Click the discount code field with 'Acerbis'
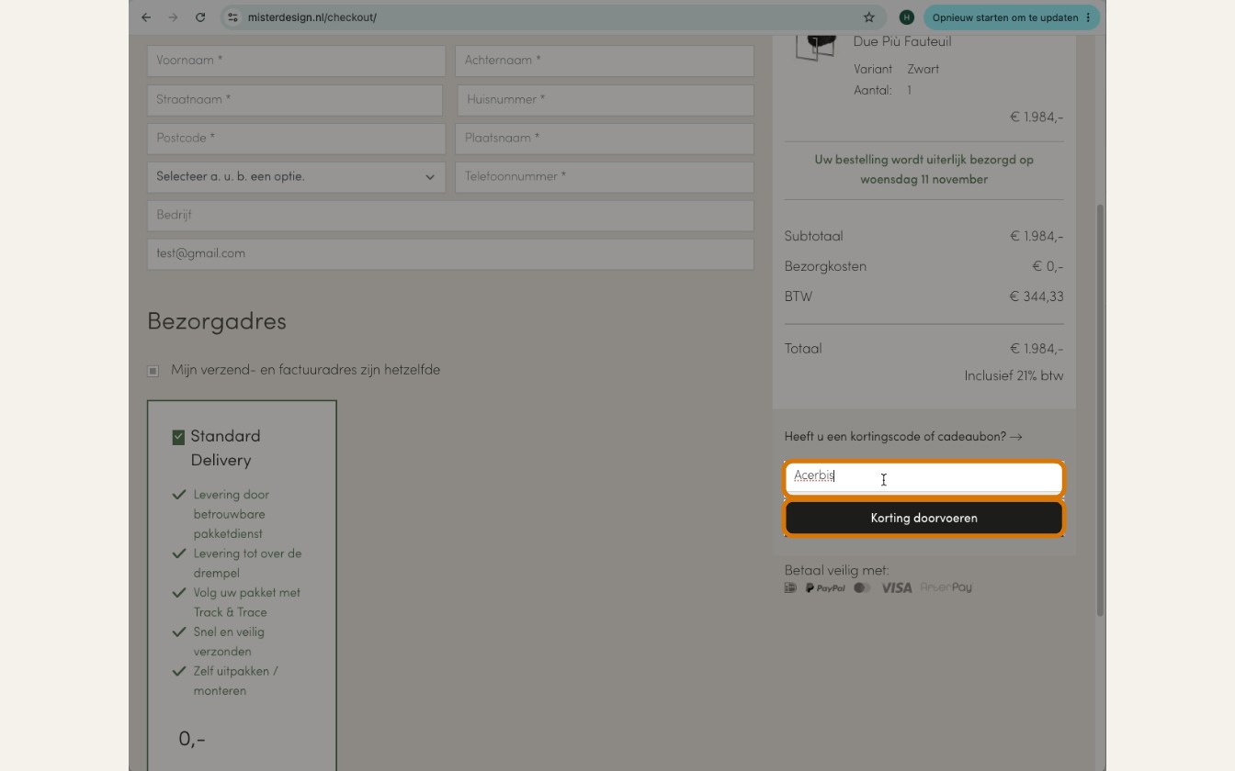The width and height of the screenshot is (1235, 771). point(923,478)
